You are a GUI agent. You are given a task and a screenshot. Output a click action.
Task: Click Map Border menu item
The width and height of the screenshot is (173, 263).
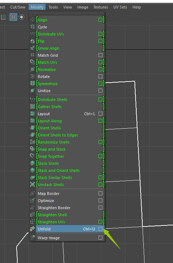pos(67,194)
